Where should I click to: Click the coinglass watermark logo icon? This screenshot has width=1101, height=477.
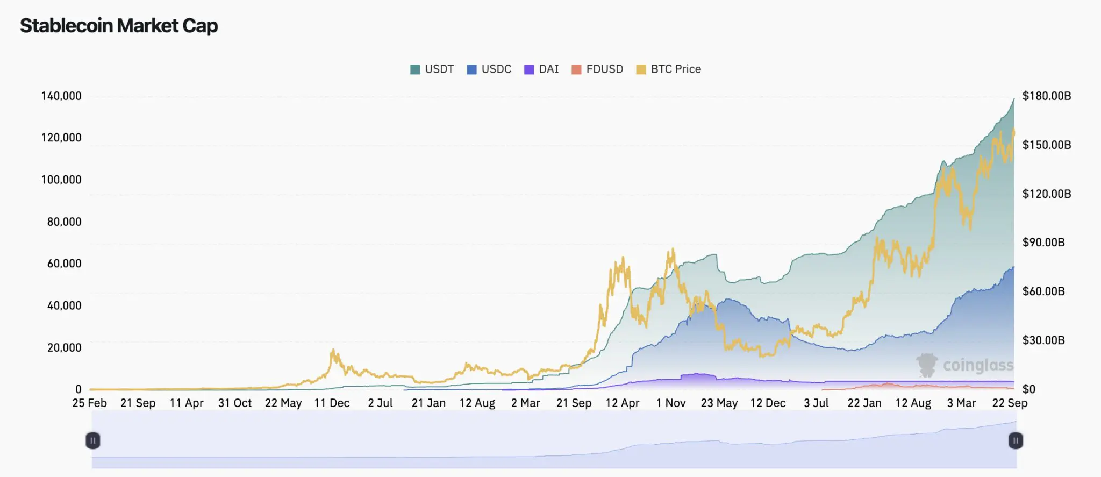pyautogui.click(x=927, y=365)
